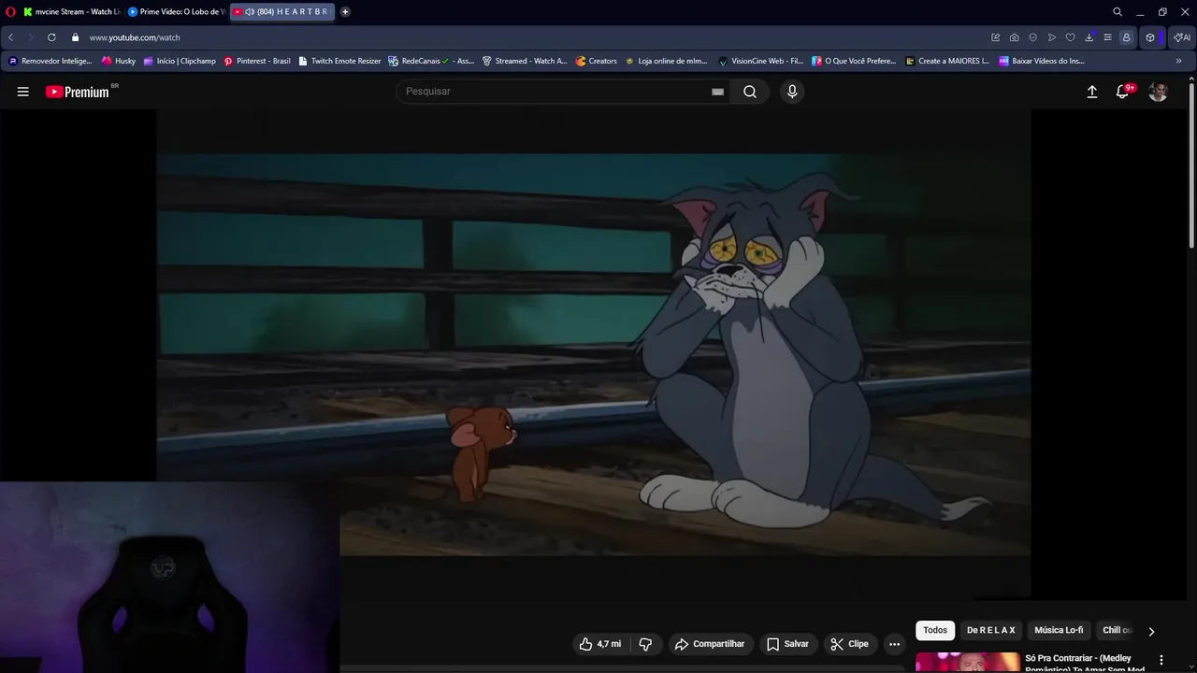Open the YouTube notifications bell
Screen dimensions: 1197x673
click(x=1122, y=92)
